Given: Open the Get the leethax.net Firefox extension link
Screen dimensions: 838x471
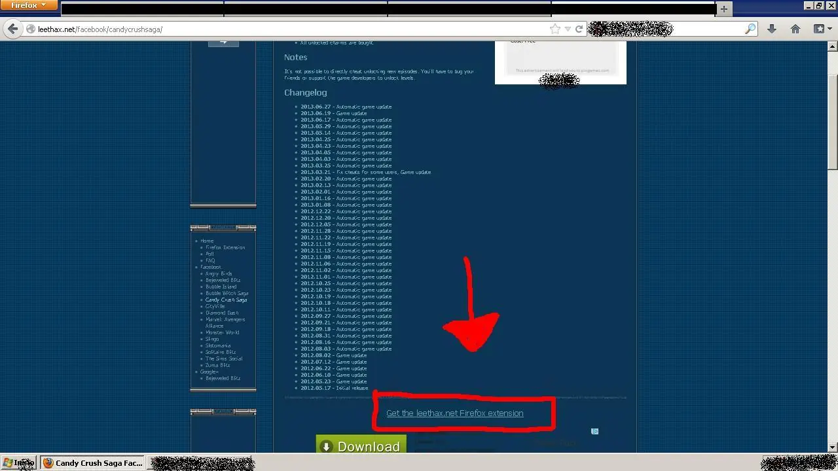Looking at the screenshot, I should (x=455, y=413).
